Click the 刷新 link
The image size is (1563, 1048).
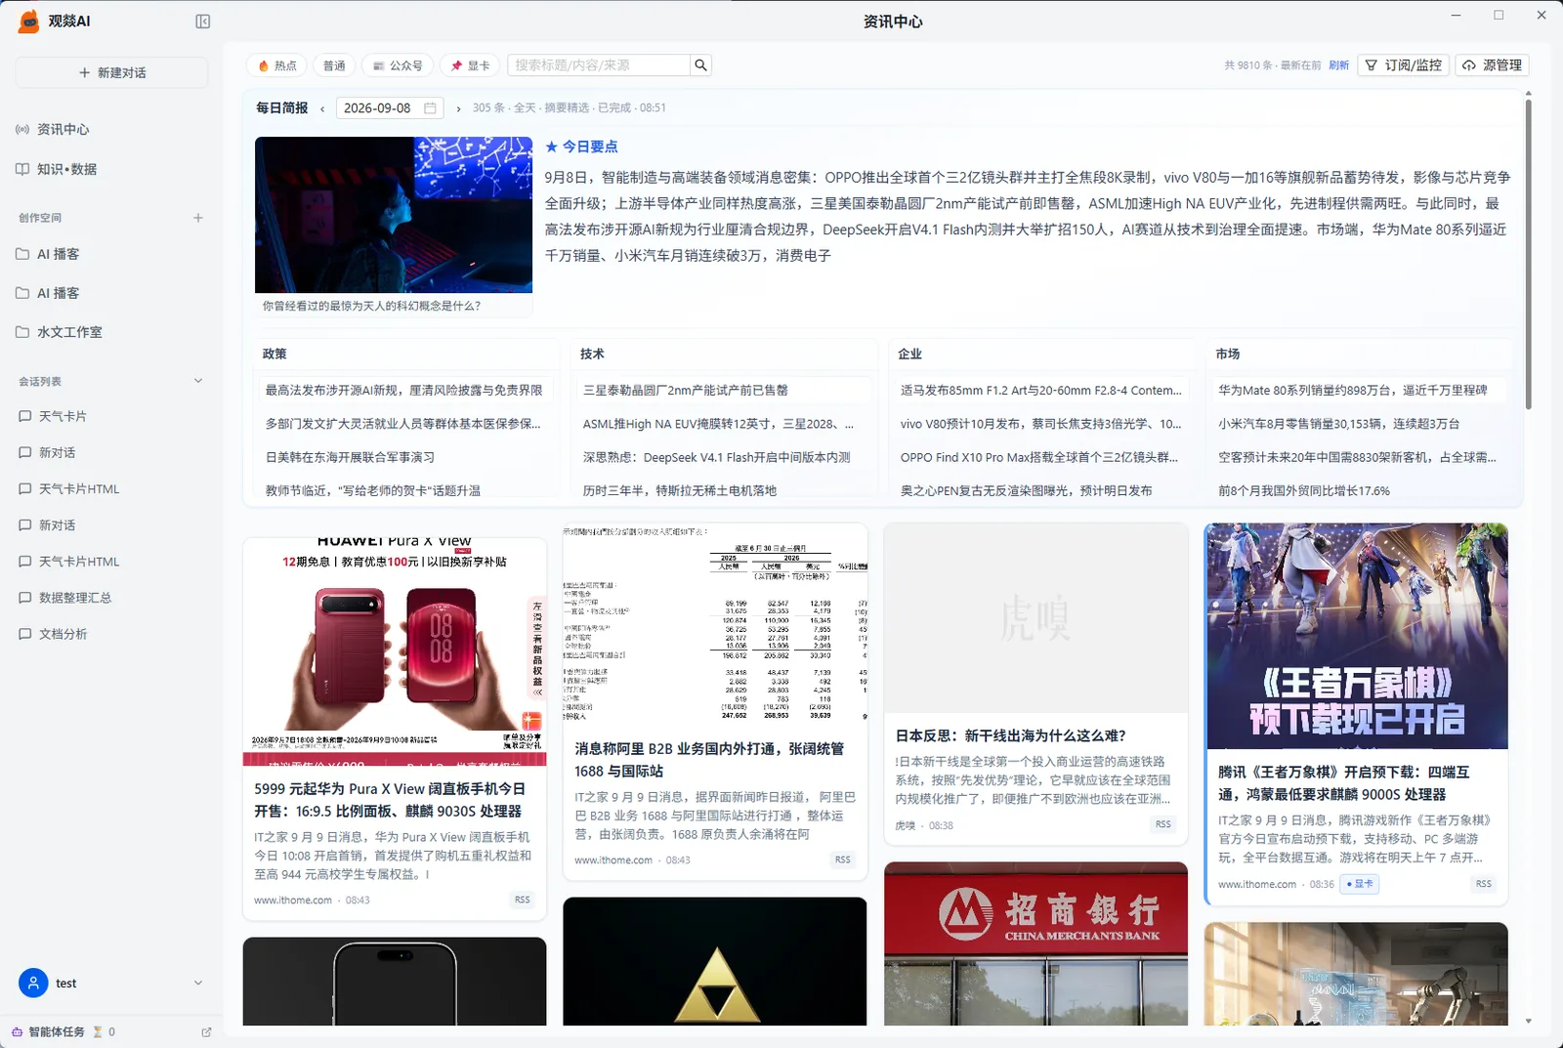pos(1339,65)
